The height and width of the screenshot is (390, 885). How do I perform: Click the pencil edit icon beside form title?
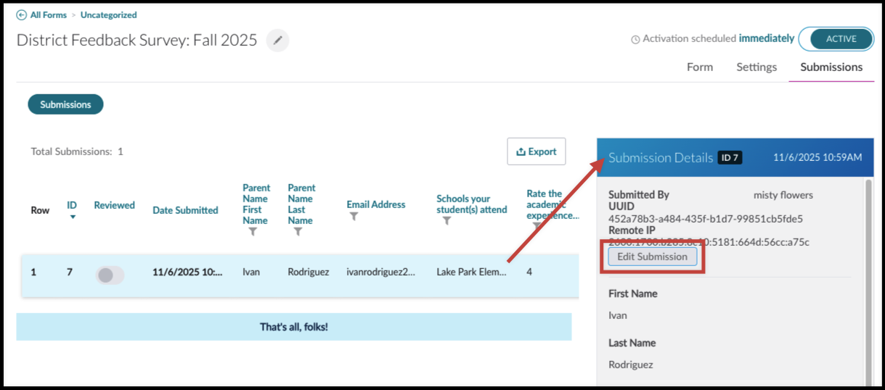[x=277, y=41]
